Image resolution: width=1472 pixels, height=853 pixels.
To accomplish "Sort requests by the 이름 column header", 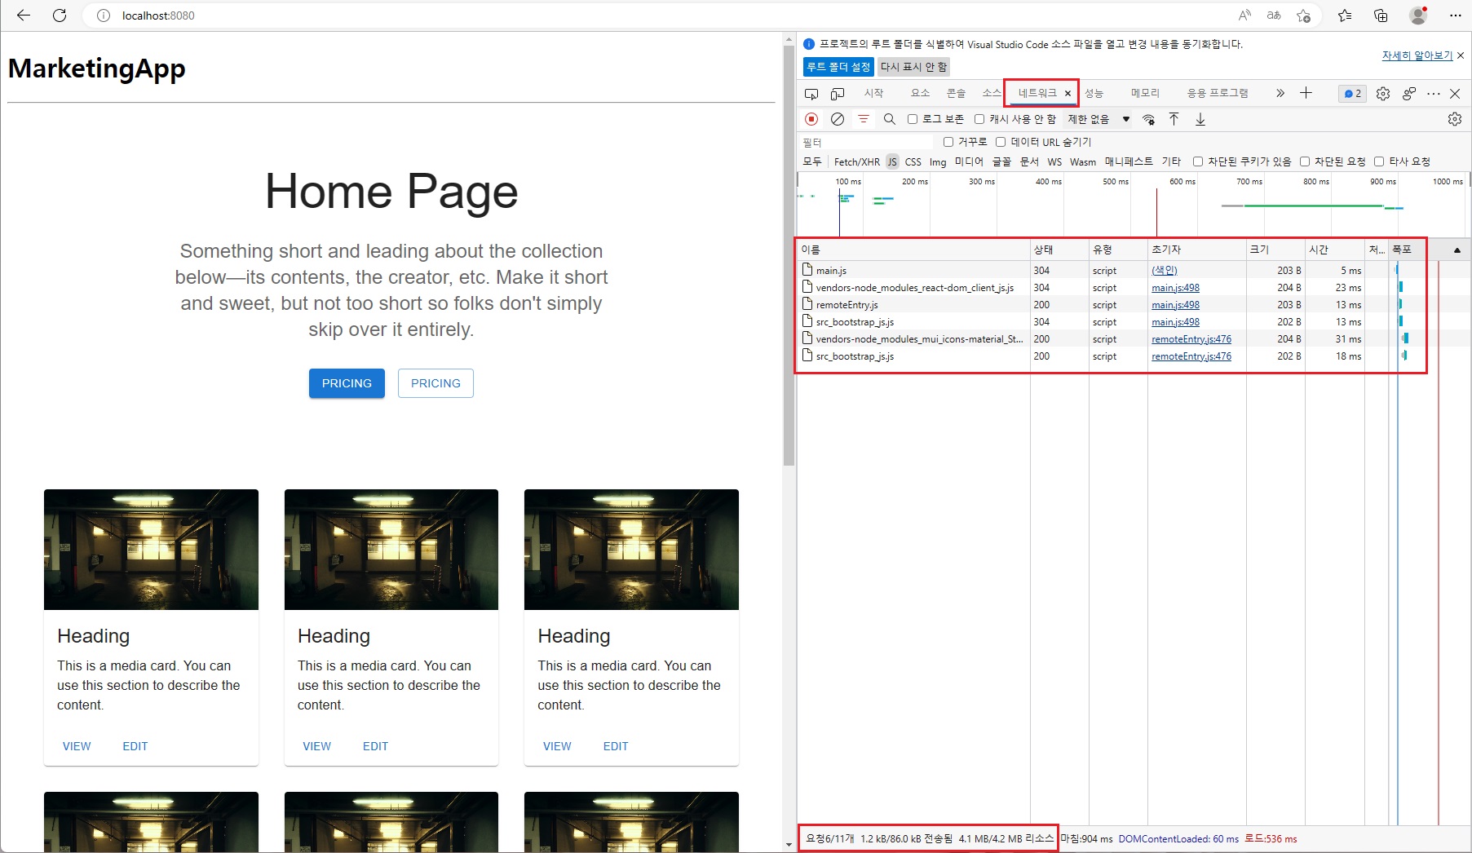I will (913, 250).
